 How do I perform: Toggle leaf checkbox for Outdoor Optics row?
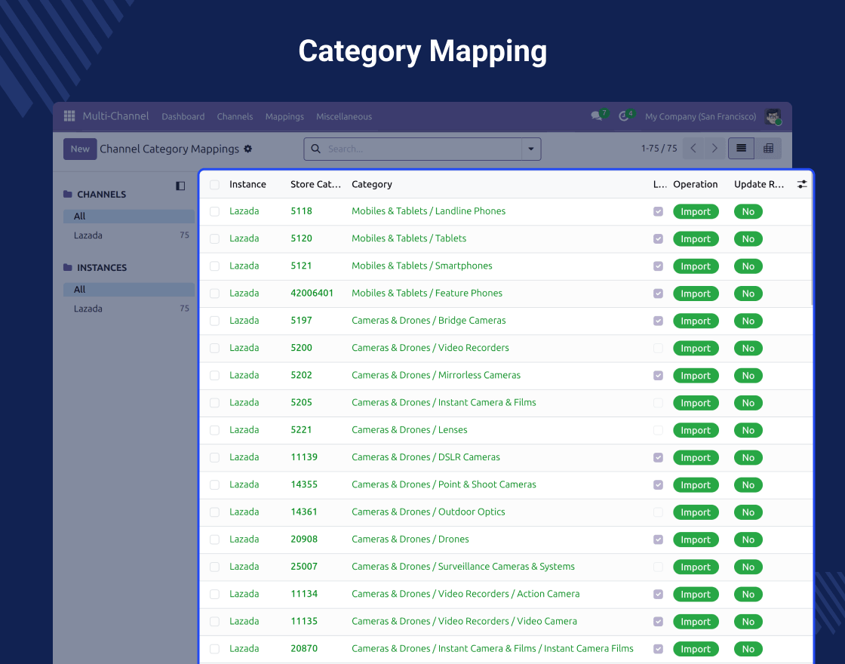point(658,512)
